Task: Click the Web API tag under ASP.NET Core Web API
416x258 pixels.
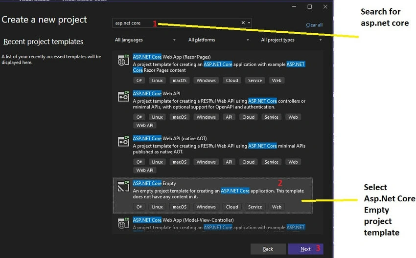Action: (144, 125)
